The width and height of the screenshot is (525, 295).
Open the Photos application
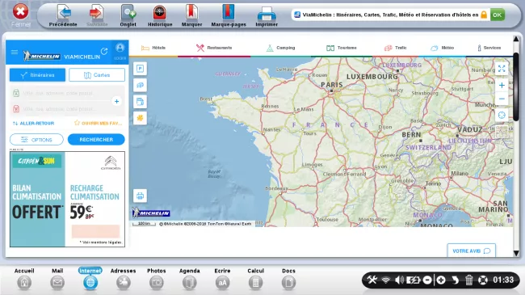tap(157, 279)
